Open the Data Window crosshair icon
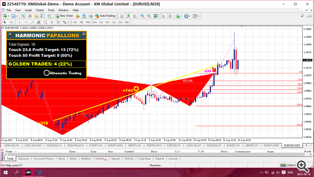 30,16
